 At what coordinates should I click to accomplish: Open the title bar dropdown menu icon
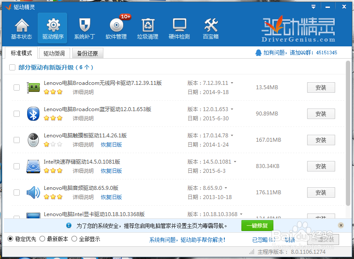pos(313,7)
